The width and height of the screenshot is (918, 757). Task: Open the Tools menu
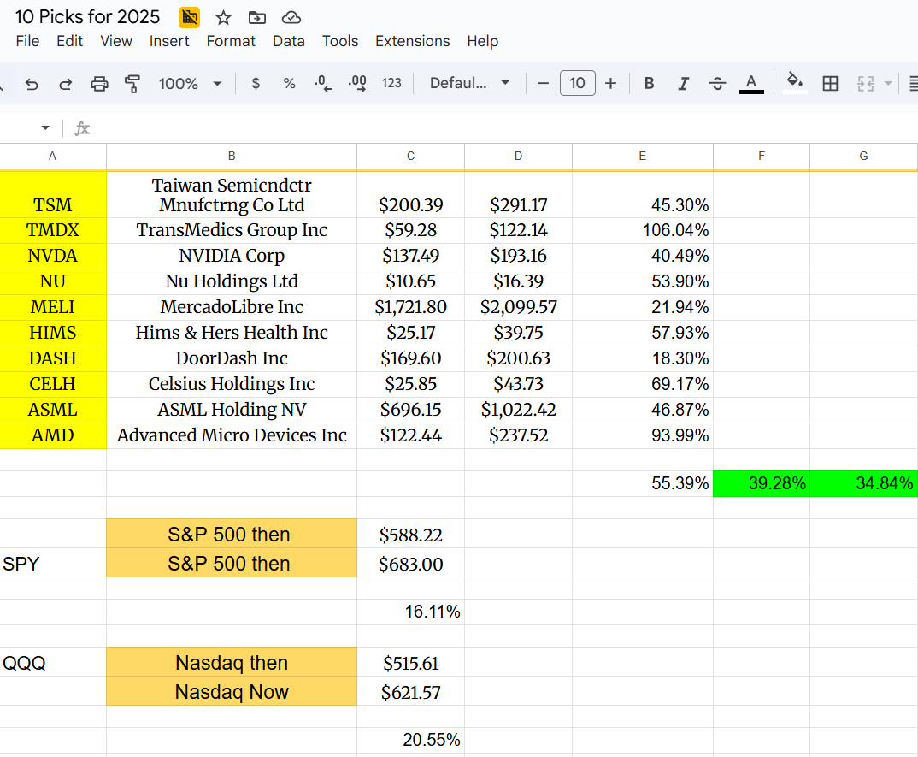coord(340,41)
